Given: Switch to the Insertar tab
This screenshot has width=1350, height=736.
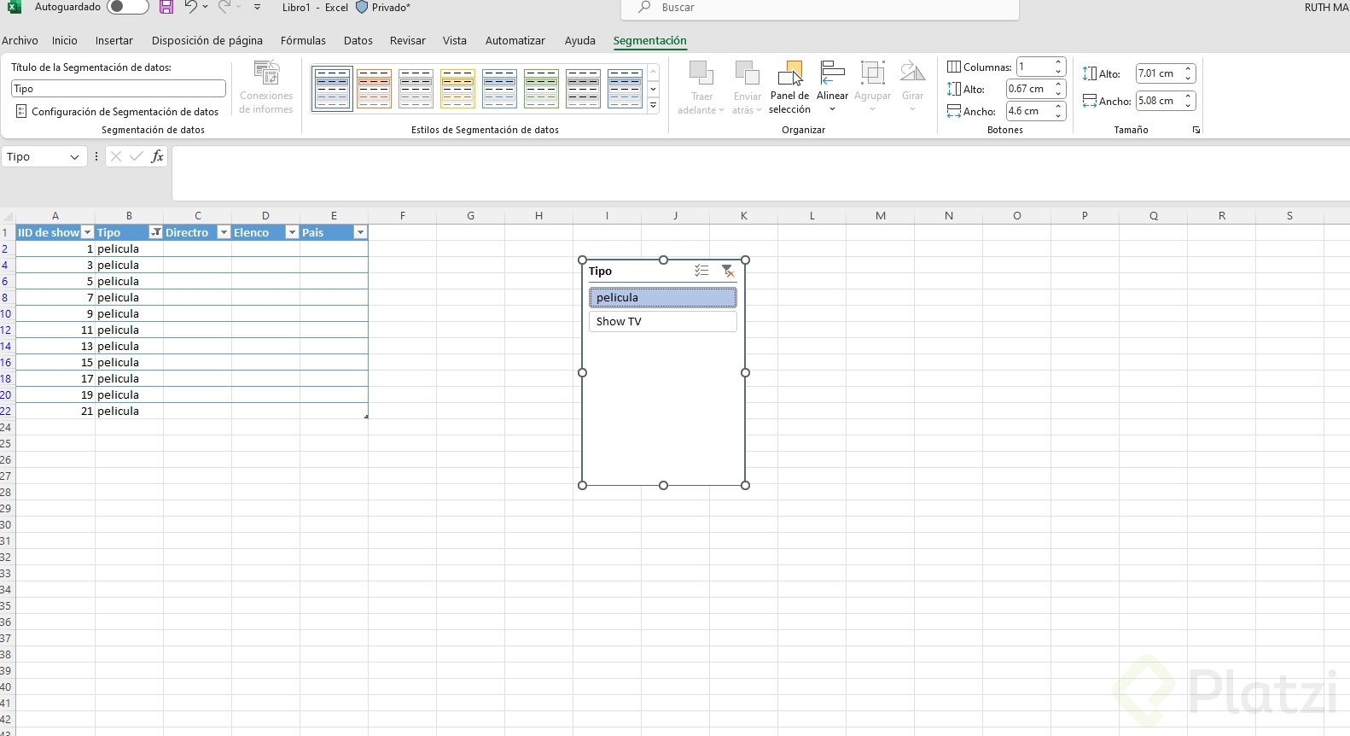Looking at the screenshot, I should coord(114,40).
